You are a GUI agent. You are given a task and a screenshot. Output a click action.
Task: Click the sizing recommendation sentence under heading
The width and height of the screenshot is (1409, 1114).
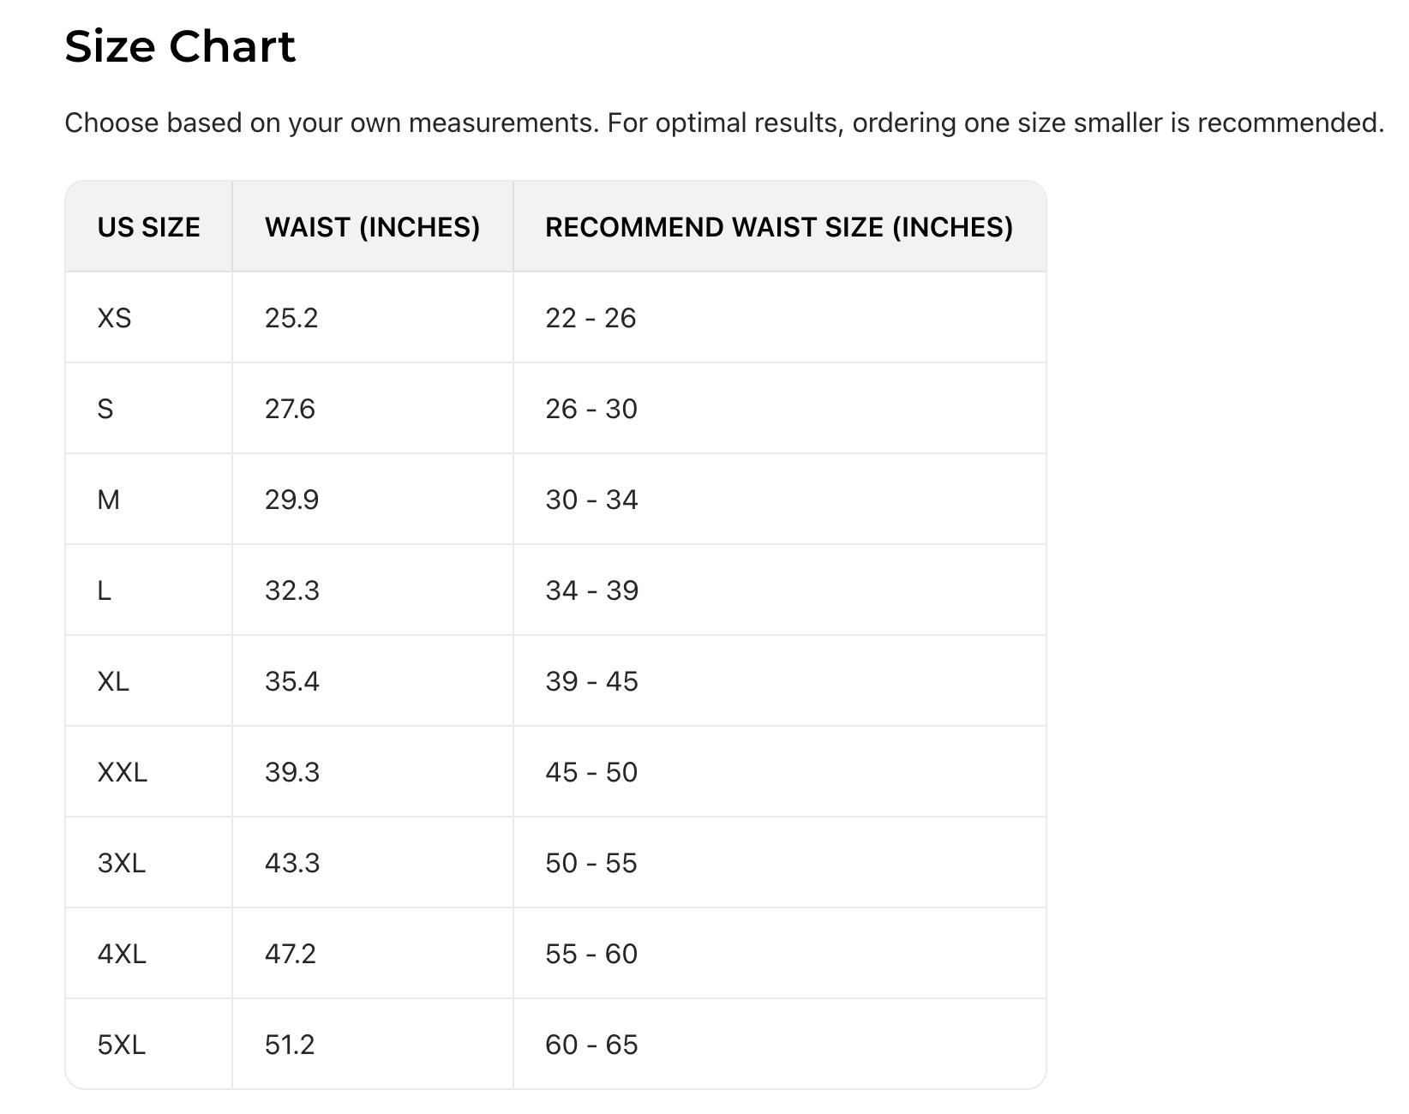click(x=723, y=123)
